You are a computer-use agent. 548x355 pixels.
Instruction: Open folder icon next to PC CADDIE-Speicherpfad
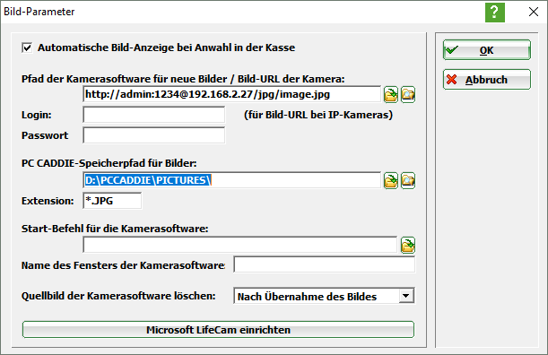(x=391, y=181)
